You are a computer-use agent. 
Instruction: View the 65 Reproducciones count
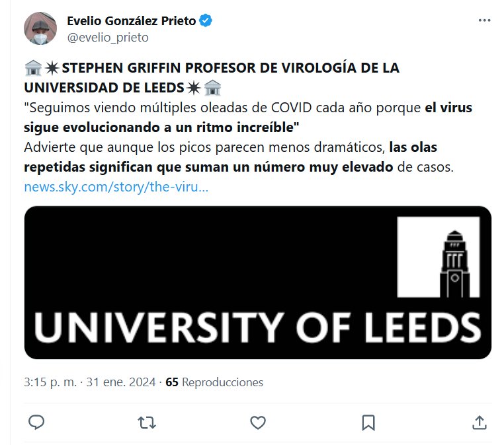tap(214, 382)
